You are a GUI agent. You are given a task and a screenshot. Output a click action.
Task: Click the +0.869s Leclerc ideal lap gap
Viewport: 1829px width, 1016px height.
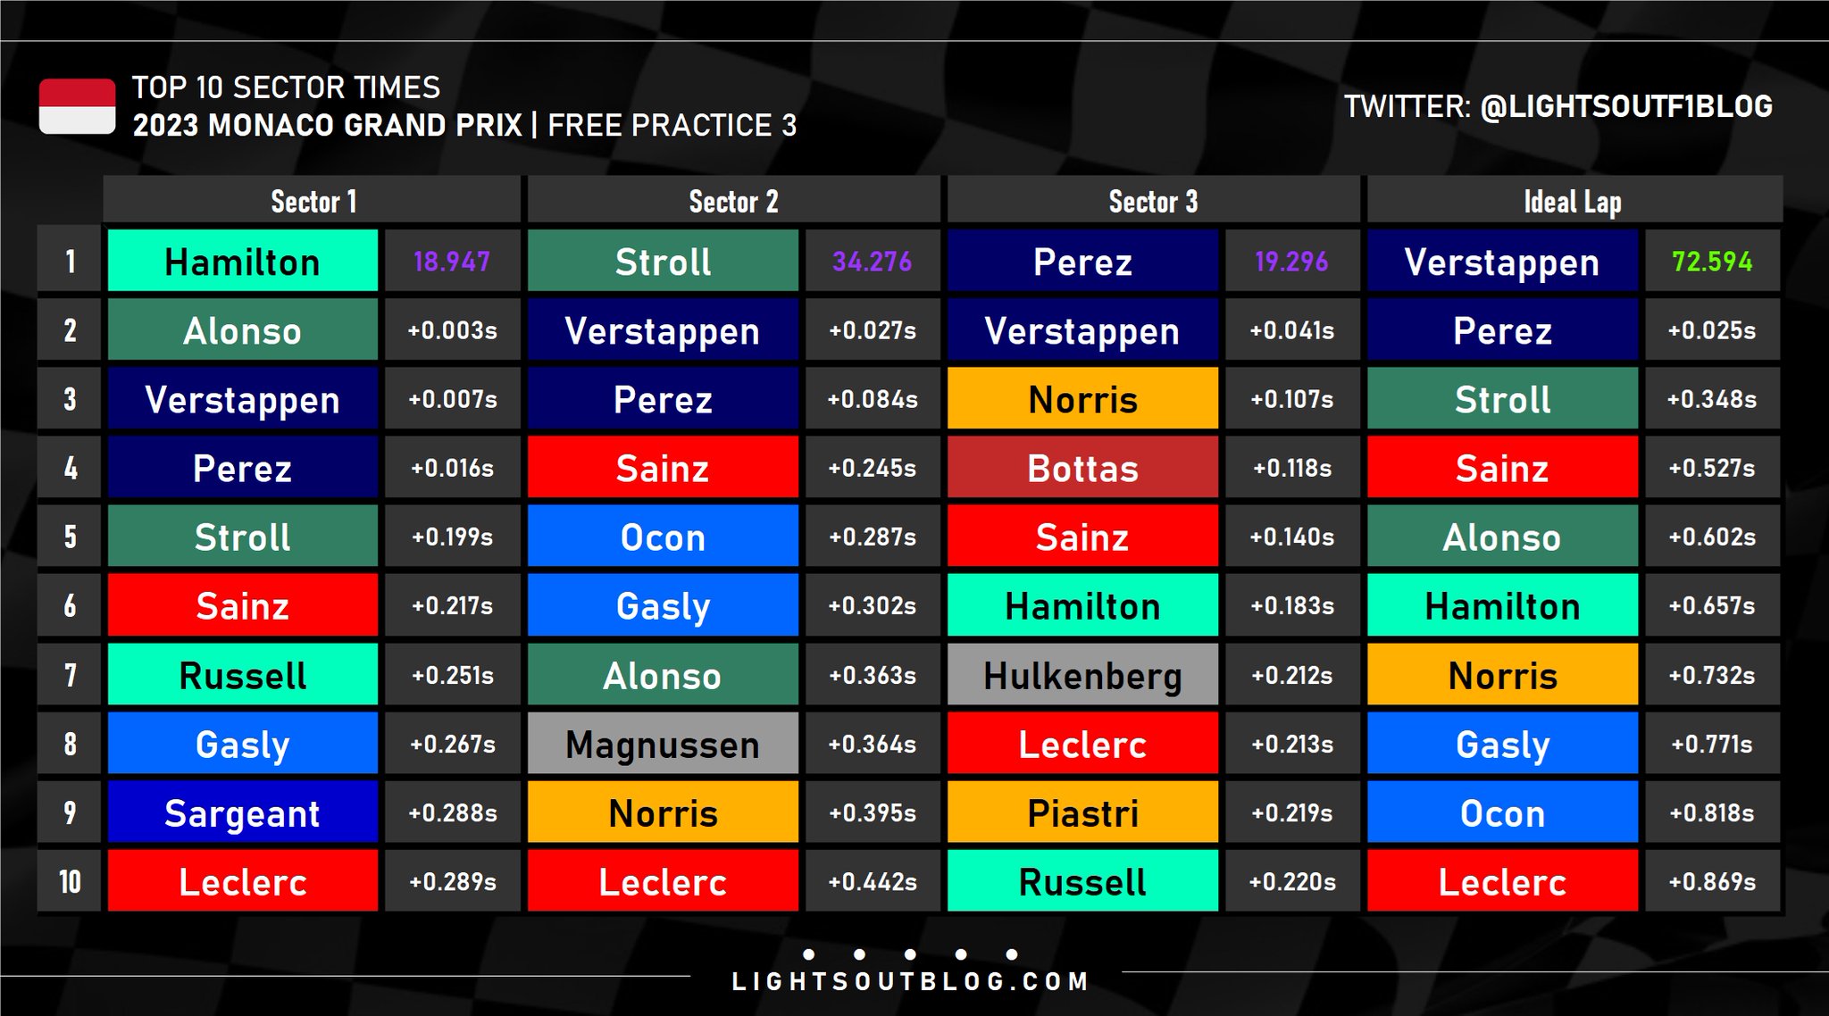1712,880
